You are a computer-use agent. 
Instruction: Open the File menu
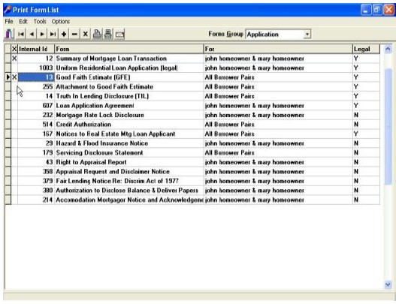click(x=9, y=22)
